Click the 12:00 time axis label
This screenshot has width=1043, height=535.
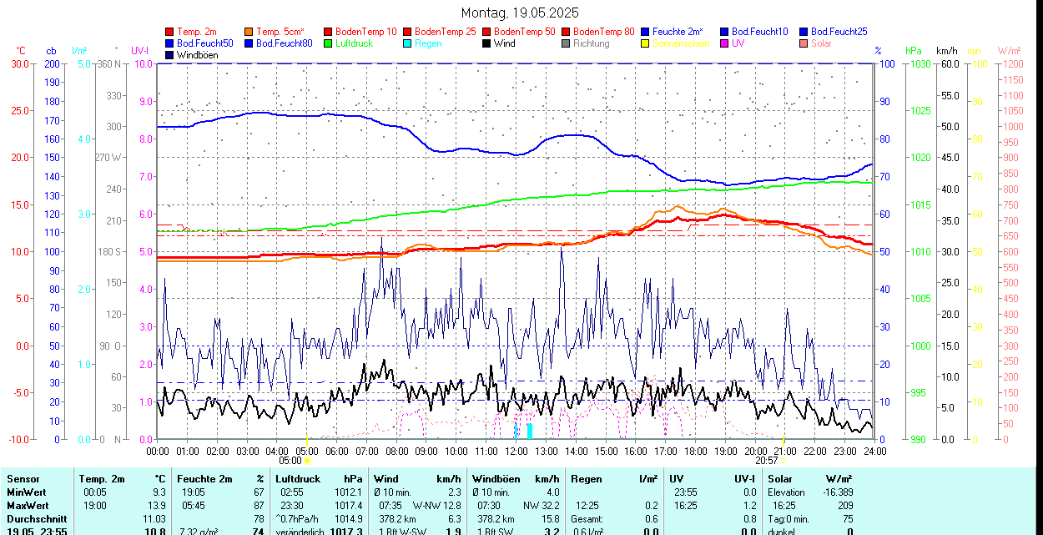tap(516, 451)
